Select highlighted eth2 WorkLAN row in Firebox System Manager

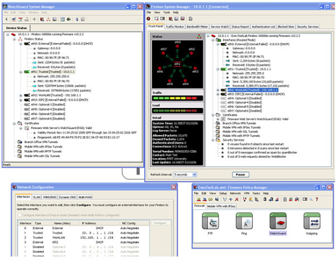click(253, 90)
